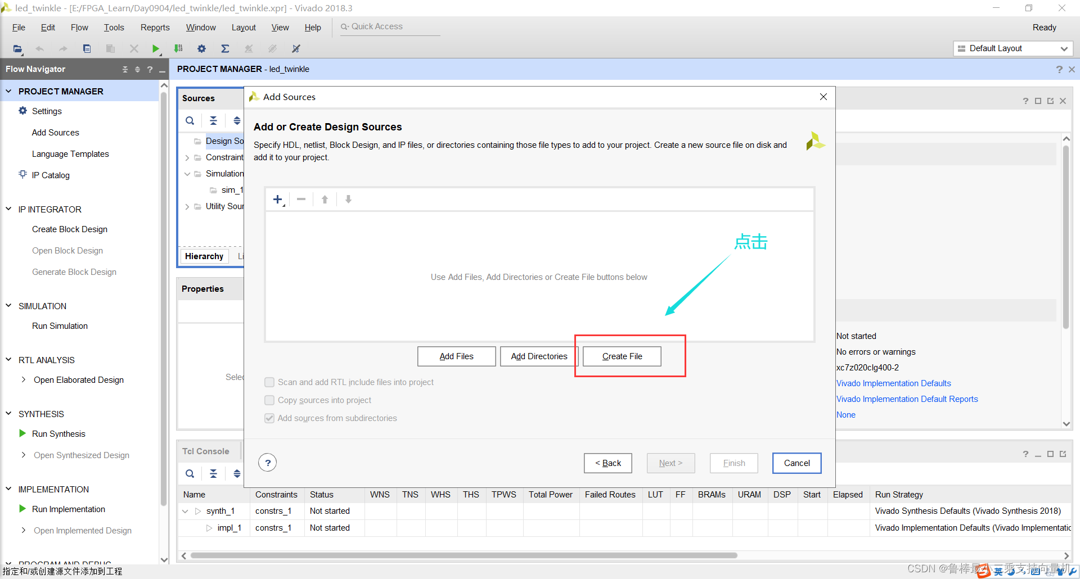Toggle Copy sources into project checkbox
This screenshot has height=579, width=1080.
click(x=269, y=400)
